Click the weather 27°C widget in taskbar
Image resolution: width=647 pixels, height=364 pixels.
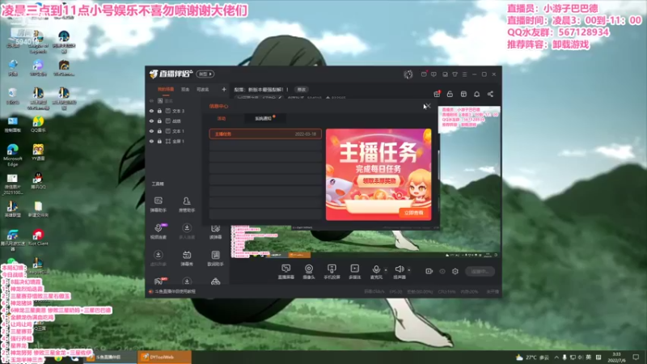[533, 358]
